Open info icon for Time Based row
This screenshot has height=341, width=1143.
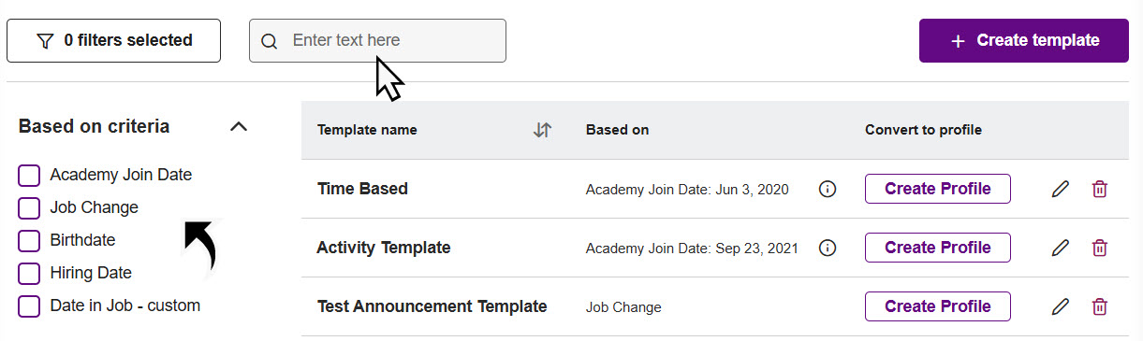click(x=827, y=189)
